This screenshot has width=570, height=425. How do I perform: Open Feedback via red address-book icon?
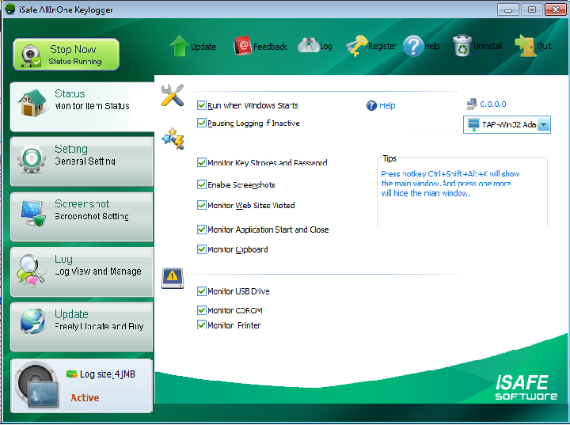pyautogui.click(x=242, y=46)
